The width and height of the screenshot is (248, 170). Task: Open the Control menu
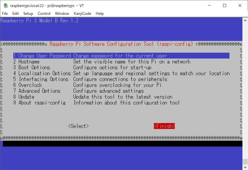[44, 14]
